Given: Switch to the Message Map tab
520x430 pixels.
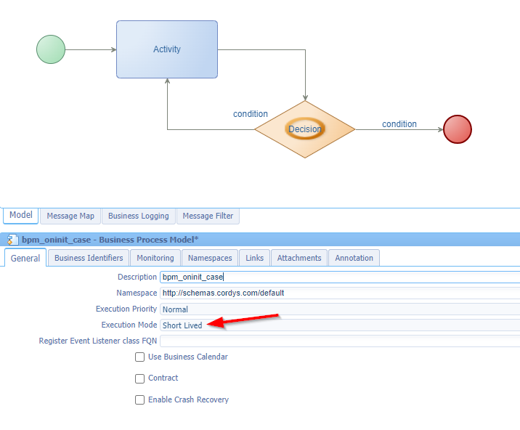Looking at the screenshot, I should click(70, 216).
